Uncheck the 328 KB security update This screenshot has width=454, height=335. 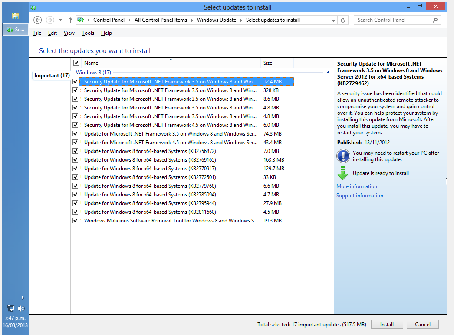[75, 90]
